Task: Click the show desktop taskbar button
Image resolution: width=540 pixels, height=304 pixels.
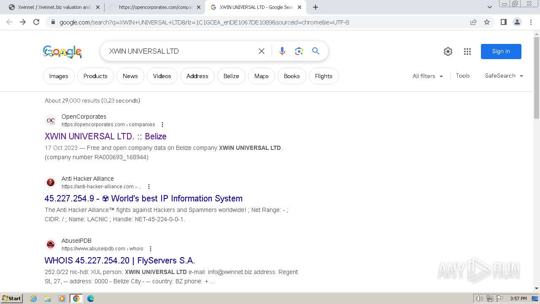Action: pos(535,299)
